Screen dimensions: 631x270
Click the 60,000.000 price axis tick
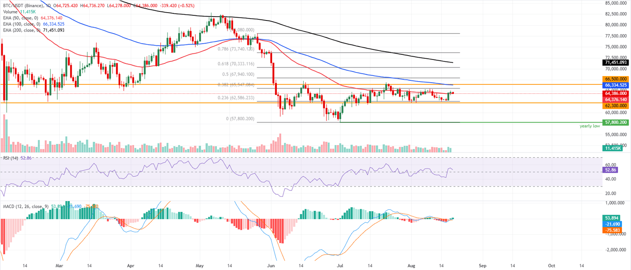pos(616,113)
